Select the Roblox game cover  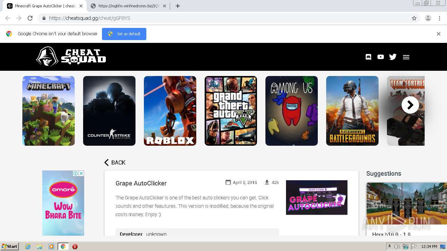(170, 111)
